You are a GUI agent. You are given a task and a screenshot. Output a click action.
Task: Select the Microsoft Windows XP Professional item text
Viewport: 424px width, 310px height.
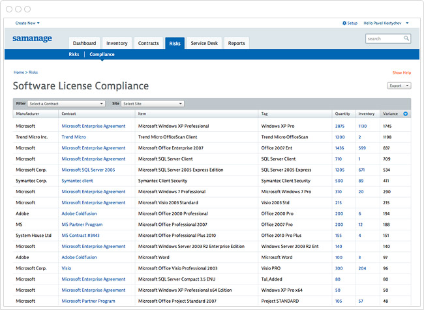pos(174,126)
